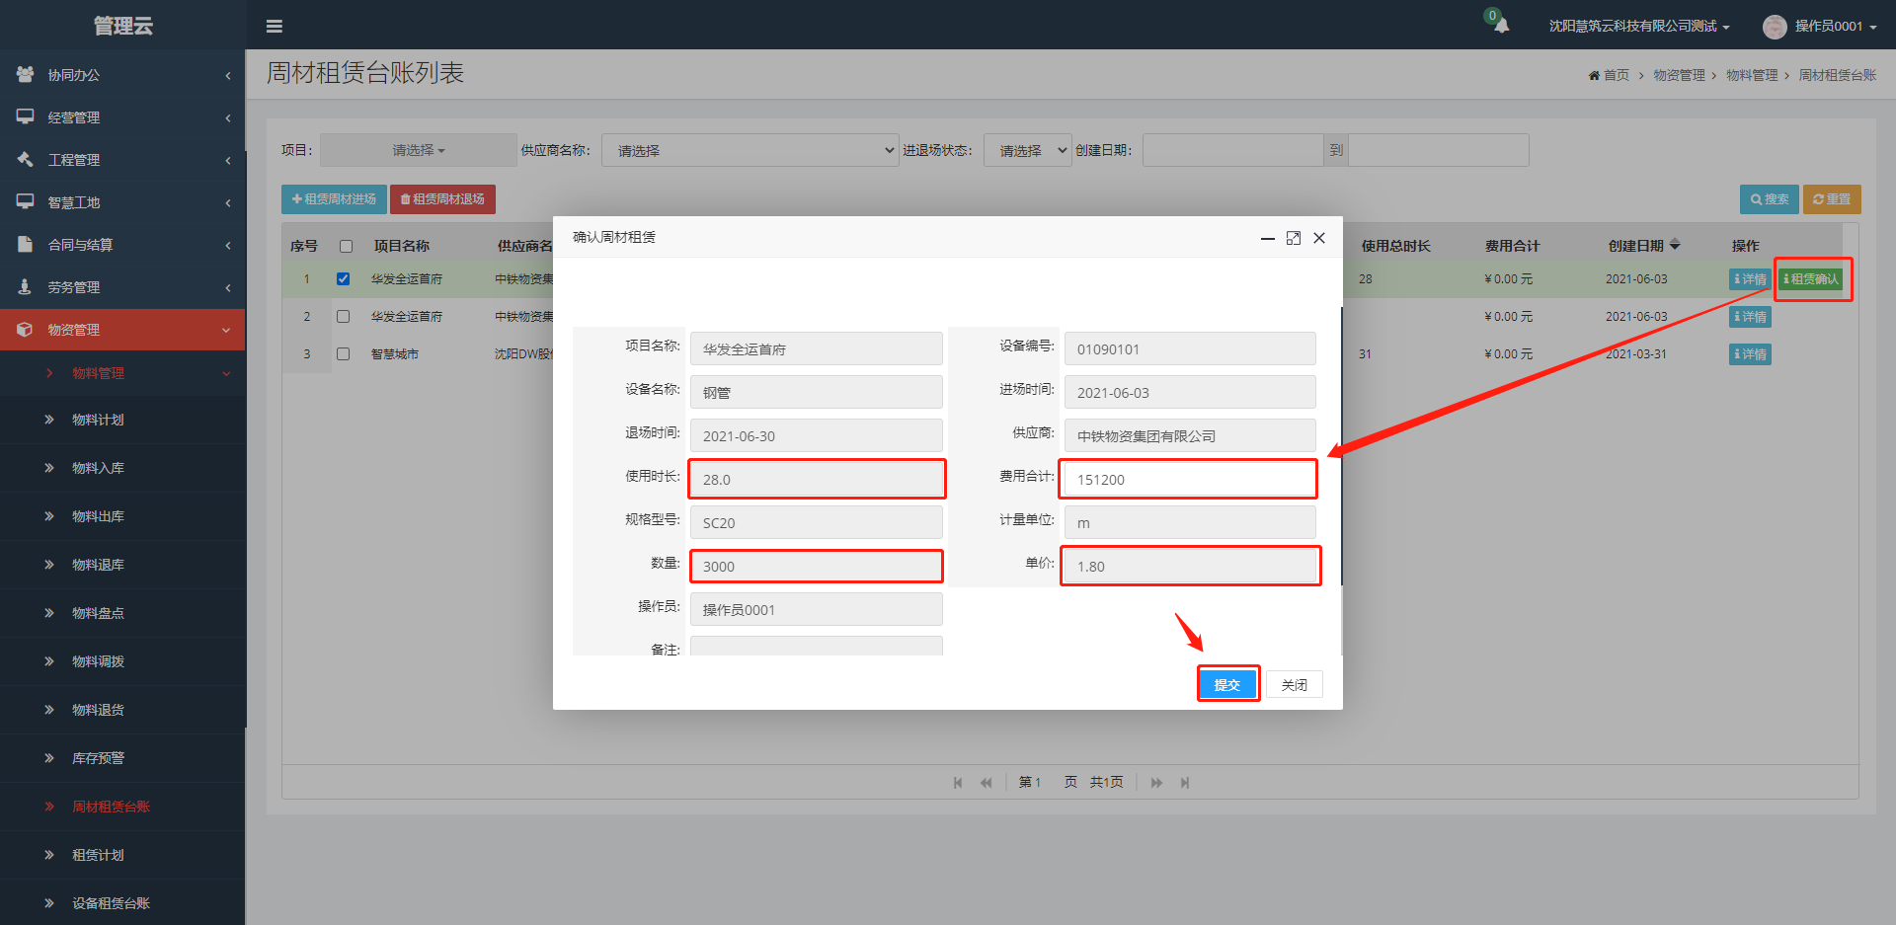1896x925 pixels.
Task: Open the 项目 请选择 dropdown
Action: (x=419, y=150)
